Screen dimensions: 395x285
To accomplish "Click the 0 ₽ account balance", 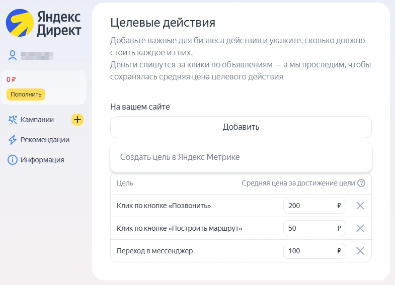I will click(12, 79).
